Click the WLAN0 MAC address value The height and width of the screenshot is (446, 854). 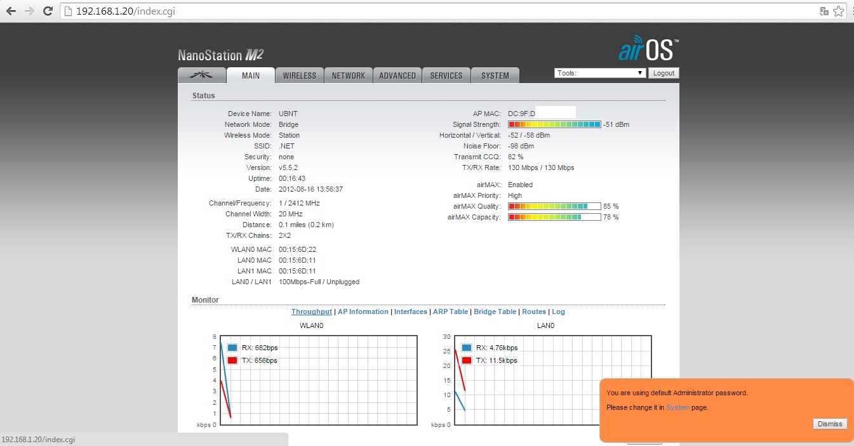298,249
